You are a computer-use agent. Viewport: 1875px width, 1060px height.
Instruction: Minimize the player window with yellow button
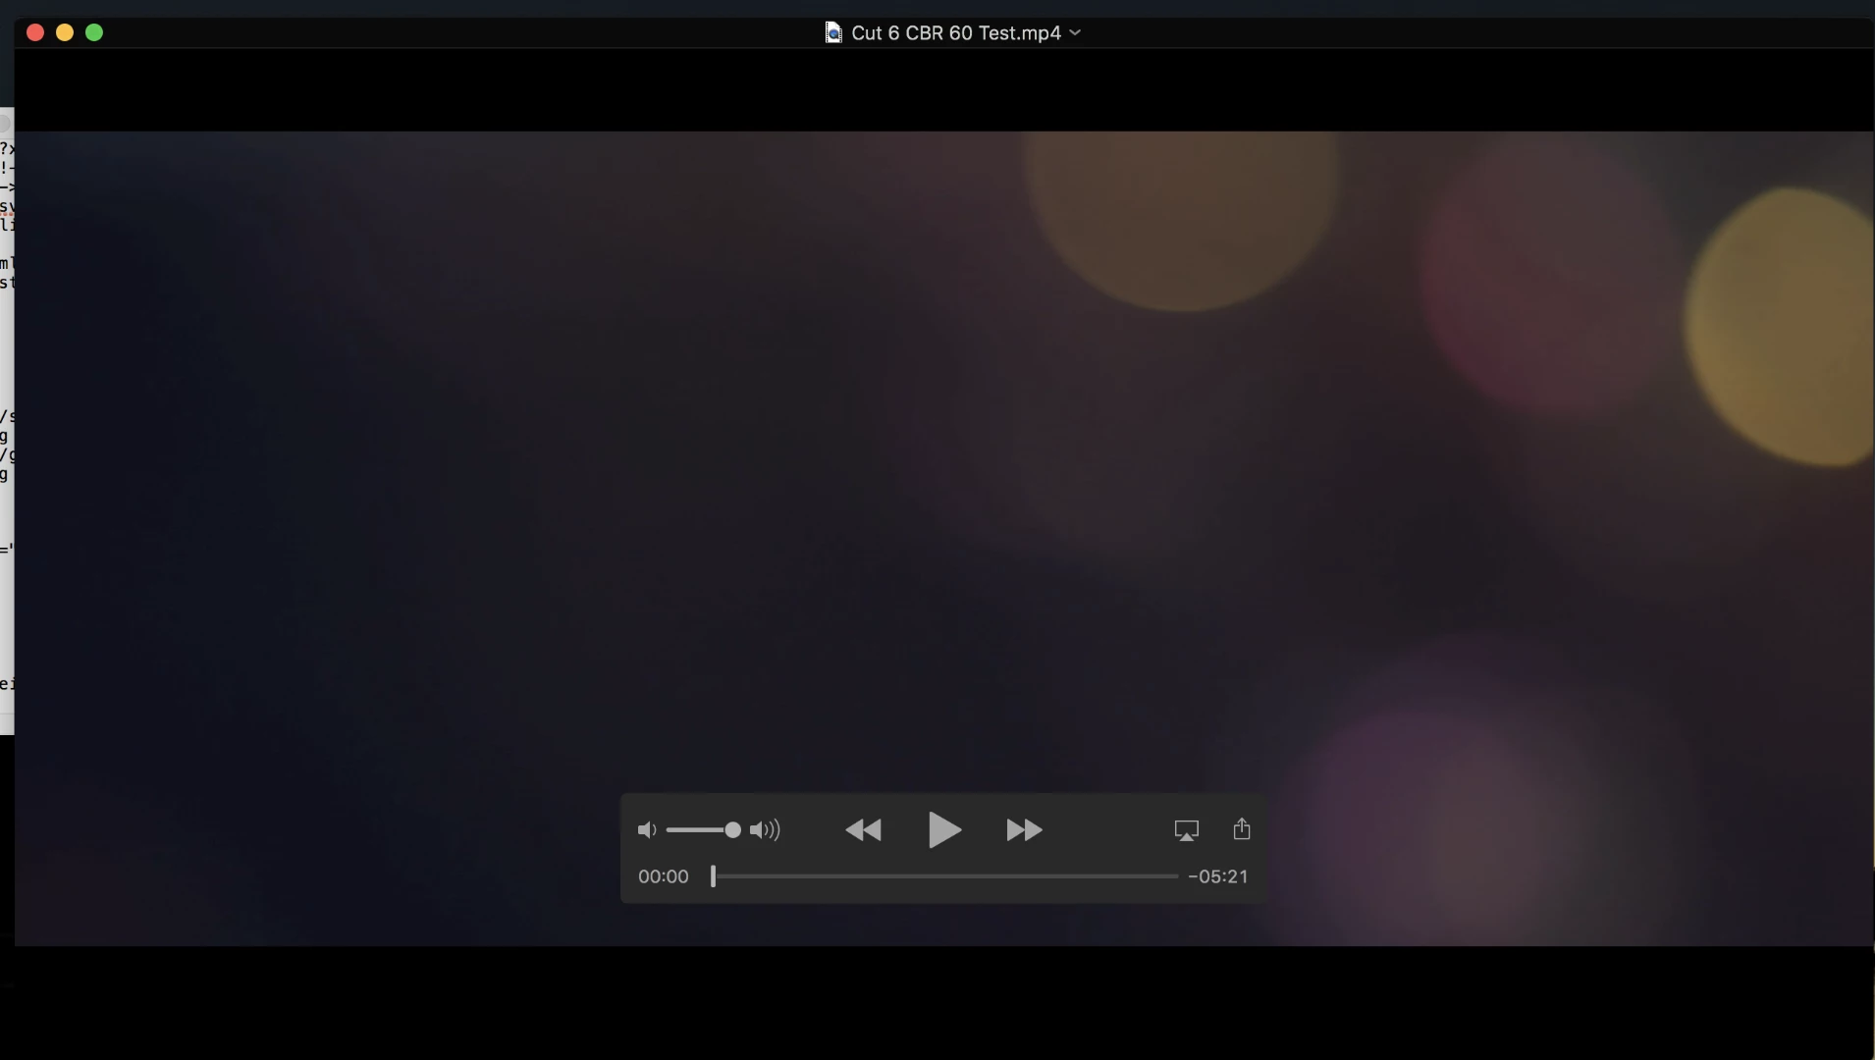[65, 32]
